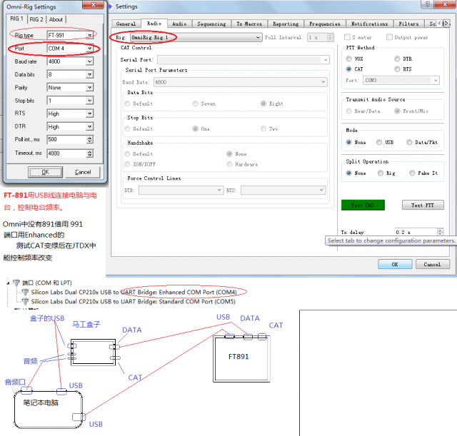Screen dimensions: 457x436
Task: Open the Serial Port dropdown in CAT Control
Action: [243, 60]
